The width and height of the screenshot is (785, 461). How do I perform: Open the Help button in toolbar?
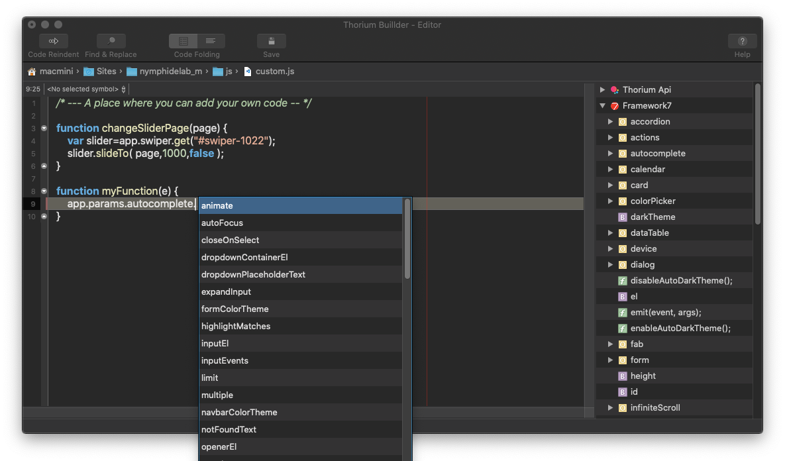click(742, 41)
